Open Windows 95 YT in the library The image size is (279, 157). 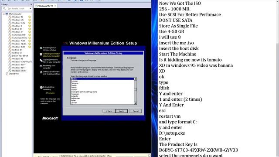pos(19,65)
